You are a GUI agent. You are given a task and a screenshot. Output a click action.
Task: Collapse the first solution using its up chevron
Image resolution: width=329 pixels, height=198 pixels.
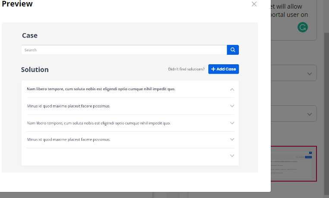click(x=232, y=89)
